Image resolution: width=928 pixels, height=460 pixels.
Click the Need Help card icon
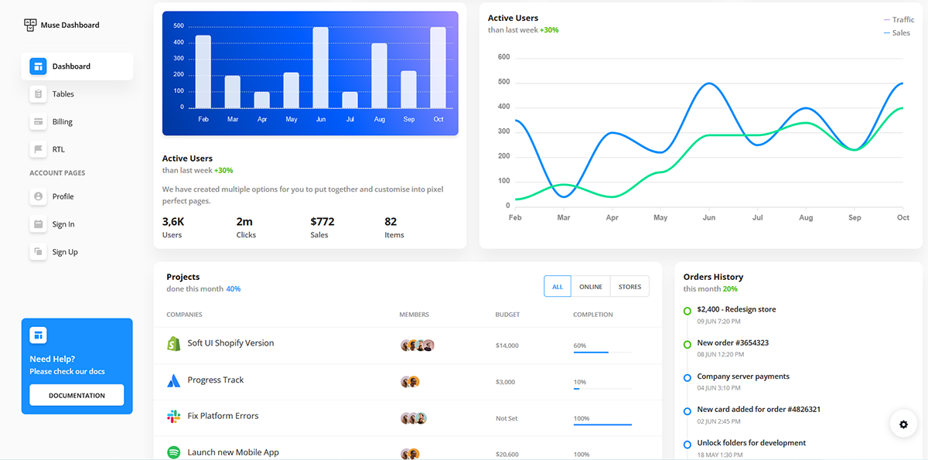pos(38,335)
